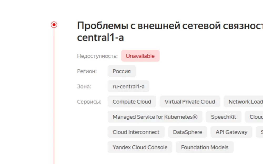Viewport: 263px width, 164px height.
Task: Click the Регион label
Action: tap(87, 71)
